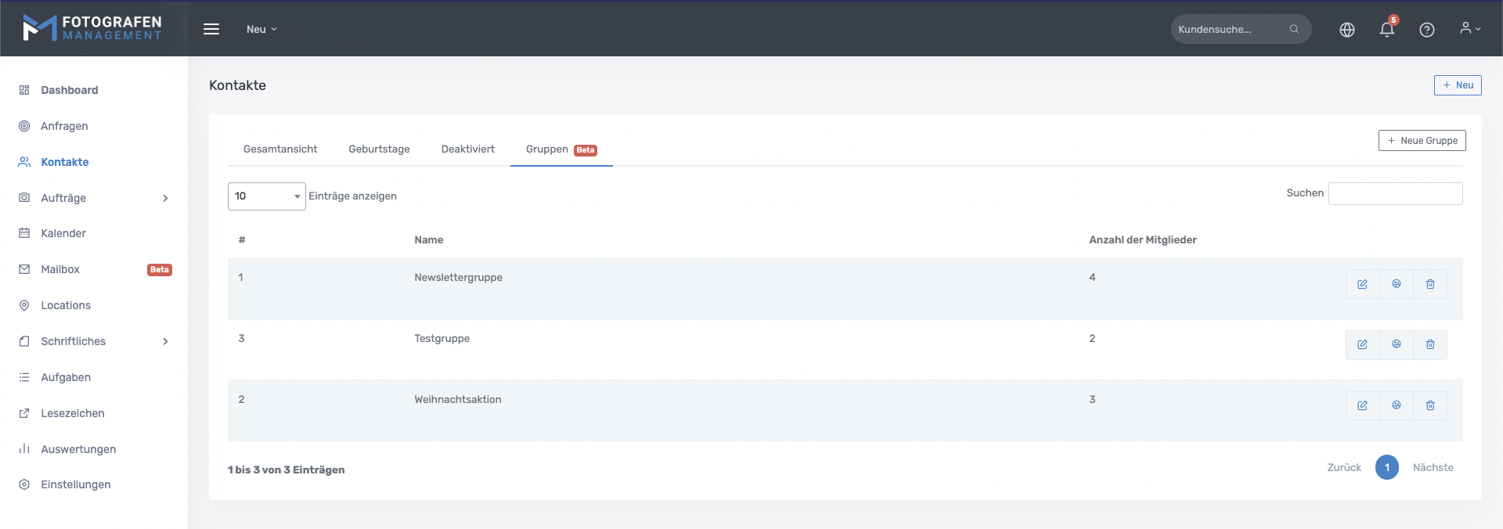The image size is (1503, 529).
Task: Open the notifications bell
Action: click(x=1386, y=30)
